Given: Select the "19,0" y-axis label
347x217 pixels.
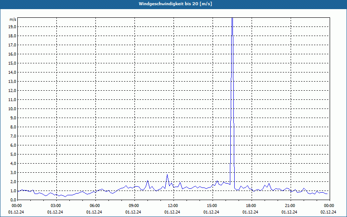Looking at the screenshot, I should (x=12, y=27).
